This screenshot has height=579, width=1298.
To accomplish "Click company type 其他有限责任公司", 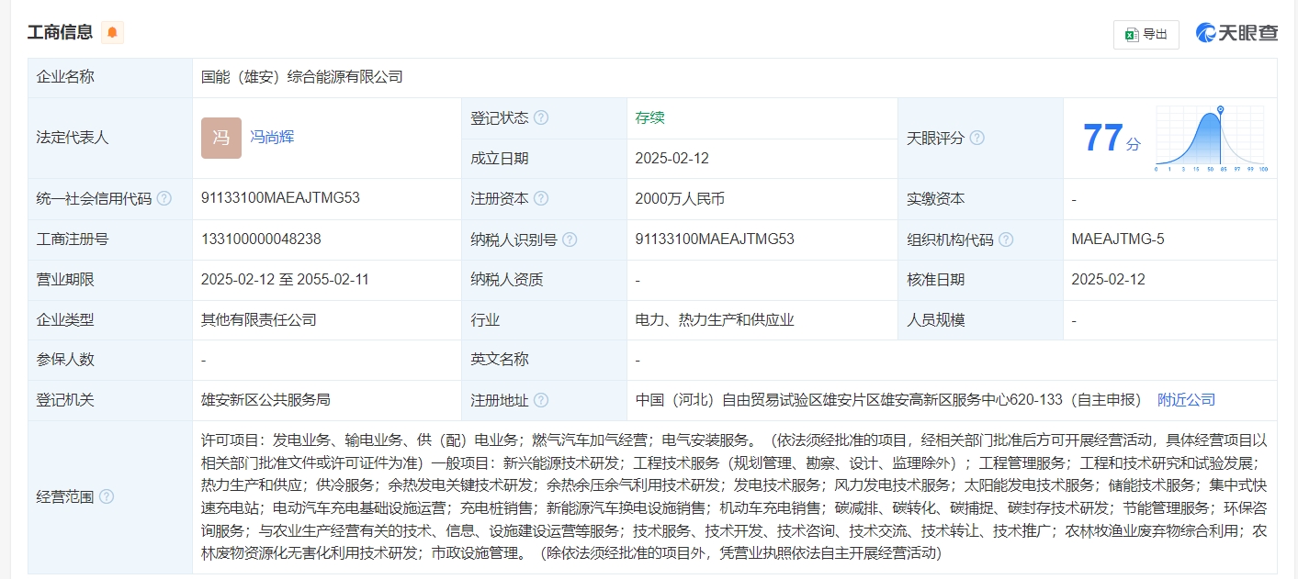I will (x=259, y=320).
